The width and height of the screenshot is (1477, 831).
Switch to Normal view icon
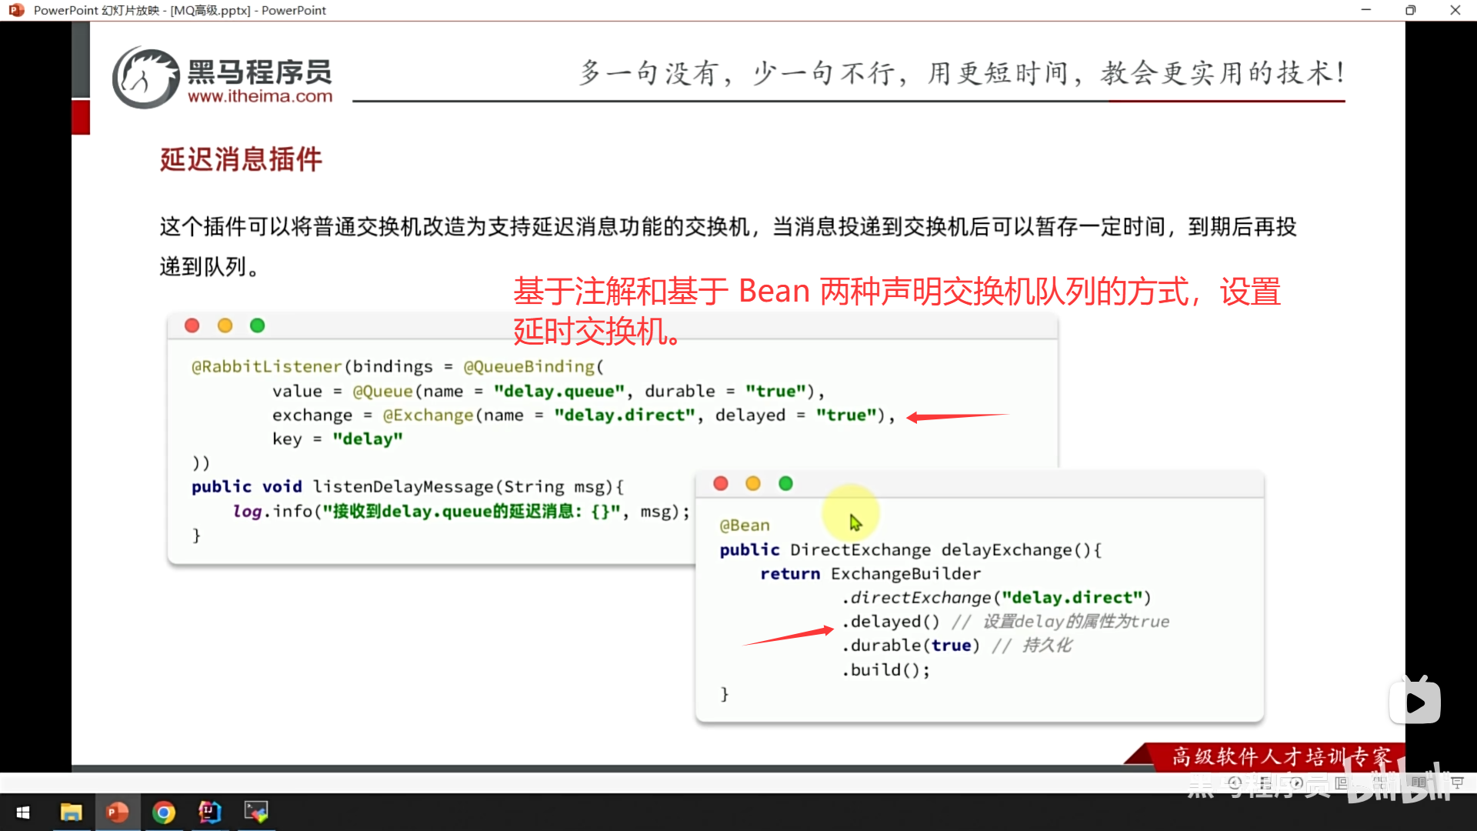(1342, 783)
